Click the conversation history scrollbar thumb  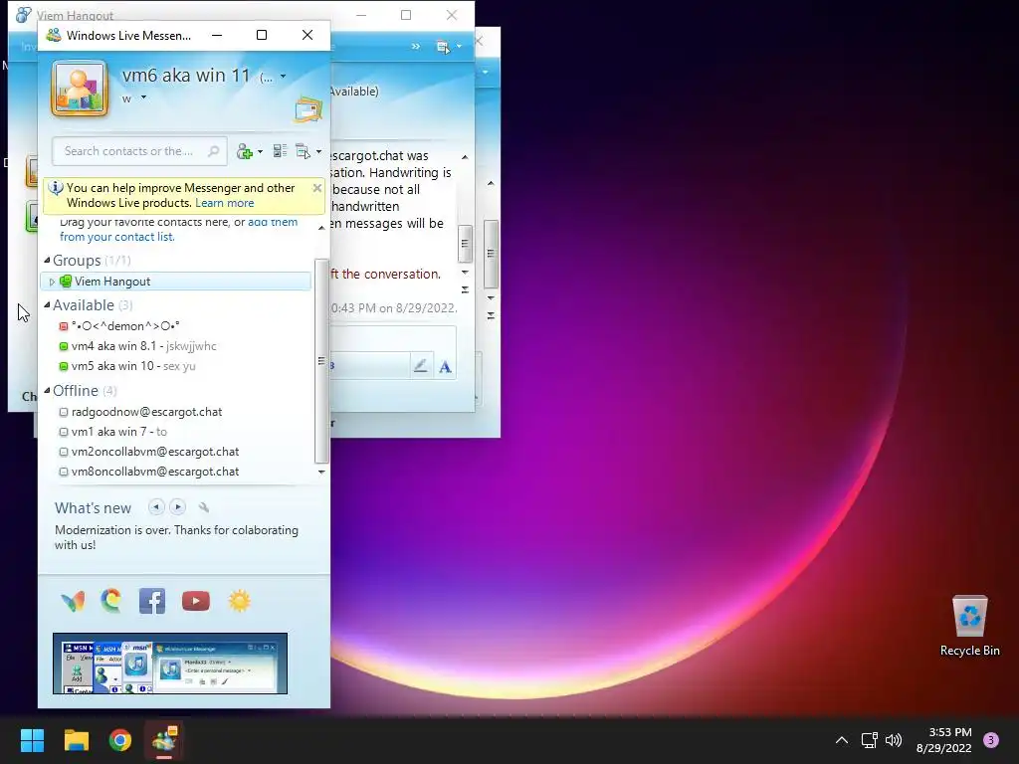[x=465, y=244]
